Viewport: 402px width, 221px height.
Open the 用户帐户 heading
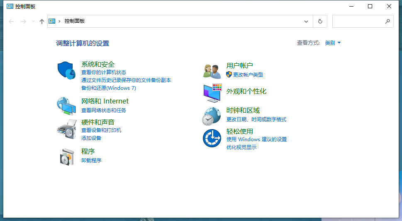pos(240,65)
